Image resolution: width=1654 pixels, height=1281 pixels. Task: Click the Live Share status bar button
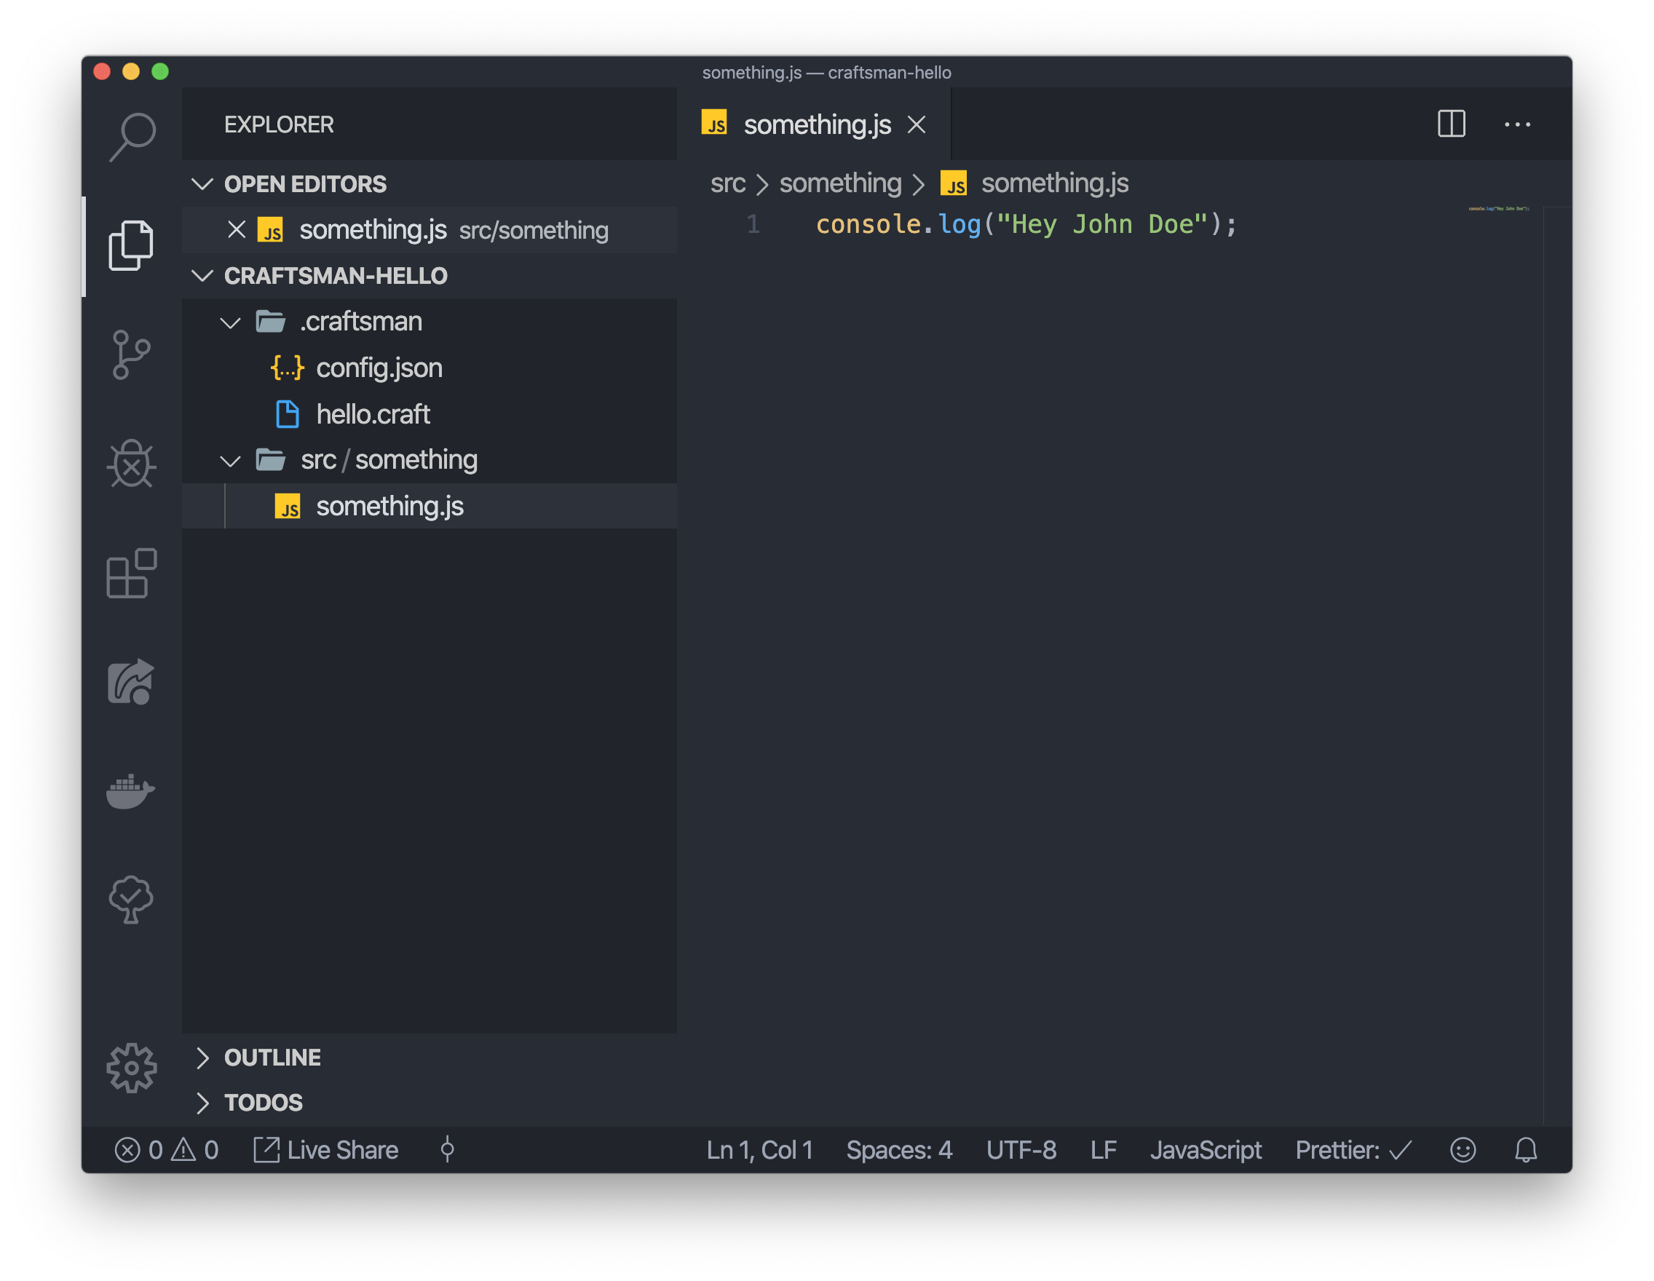(x=326, y=1150)
